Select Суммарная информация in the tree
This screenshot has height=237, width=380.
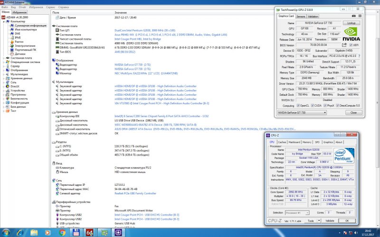30,25
